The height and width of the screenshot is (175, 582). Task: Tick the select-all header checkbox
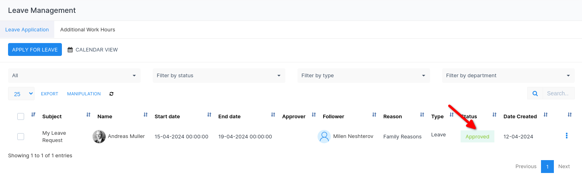point(21,117)
